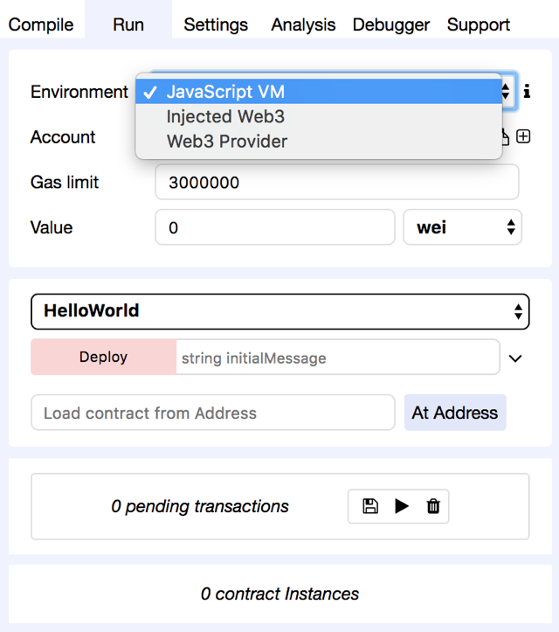Viewport: 559px width, 632px height.
Task: Open the Debugger tab
Action: coord(391,24)
